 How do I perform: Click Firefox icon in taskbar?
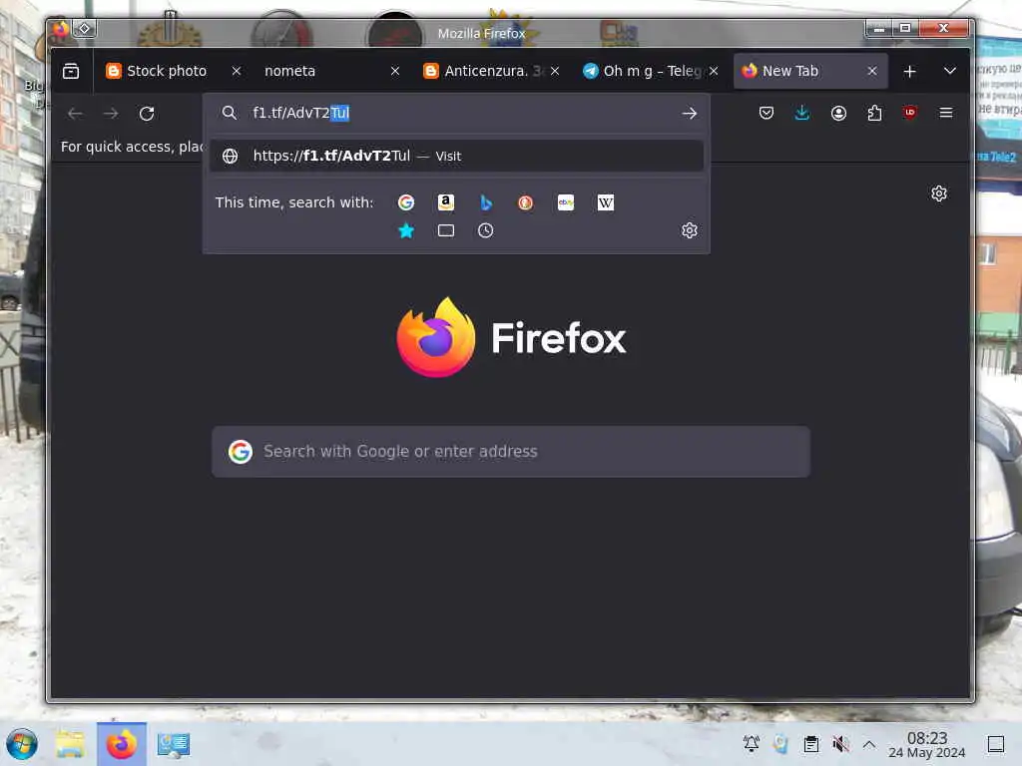pyautogui.click(x=121, y=744)
